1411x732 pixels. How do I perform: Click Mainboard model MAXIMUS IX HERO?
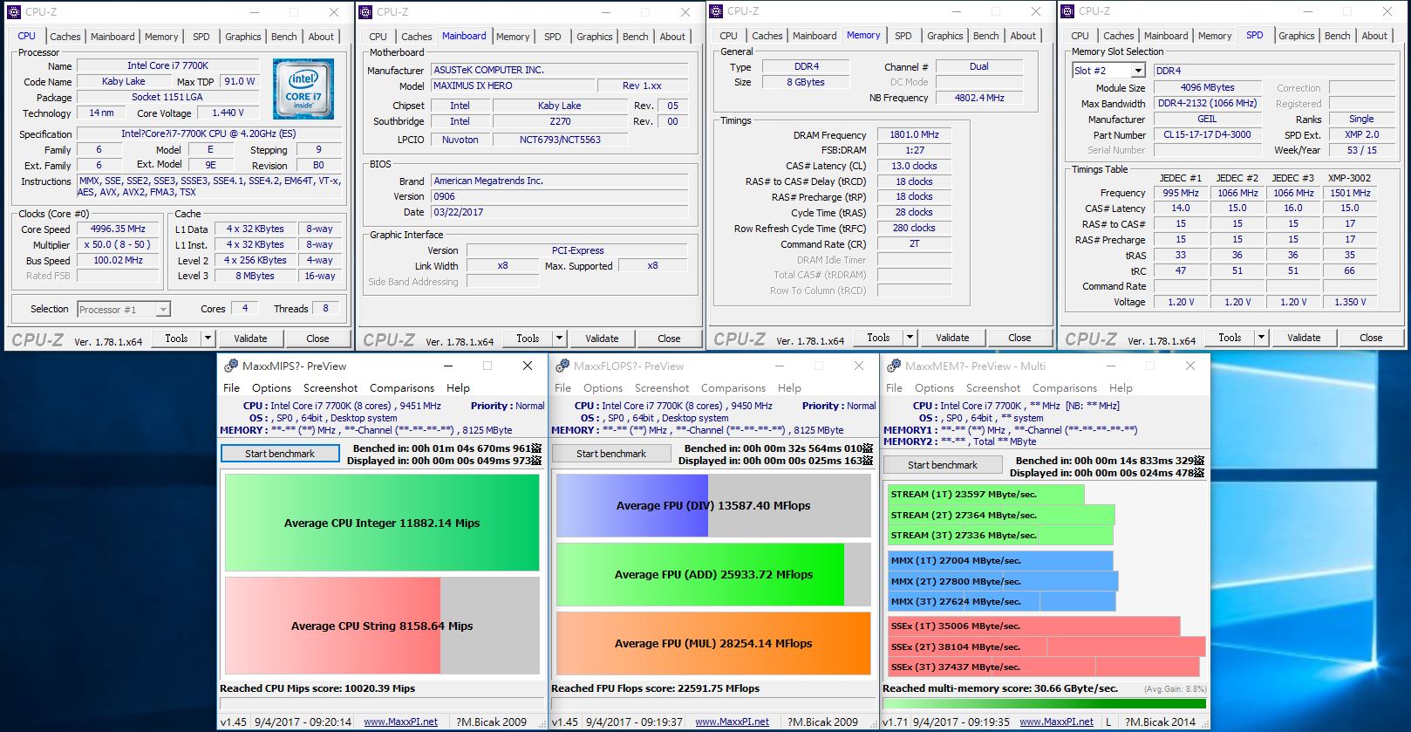point(513,86)
